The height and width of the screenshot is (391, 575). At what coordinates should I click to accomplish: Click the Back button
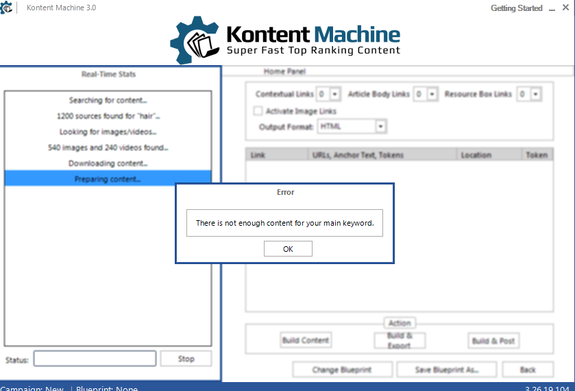[x=528, y=370]
